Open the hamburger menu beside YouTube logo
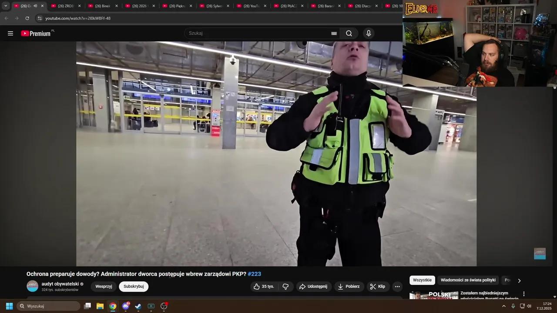 click(x=10, y=33)
